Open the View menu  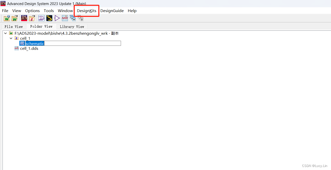(17, 11)
